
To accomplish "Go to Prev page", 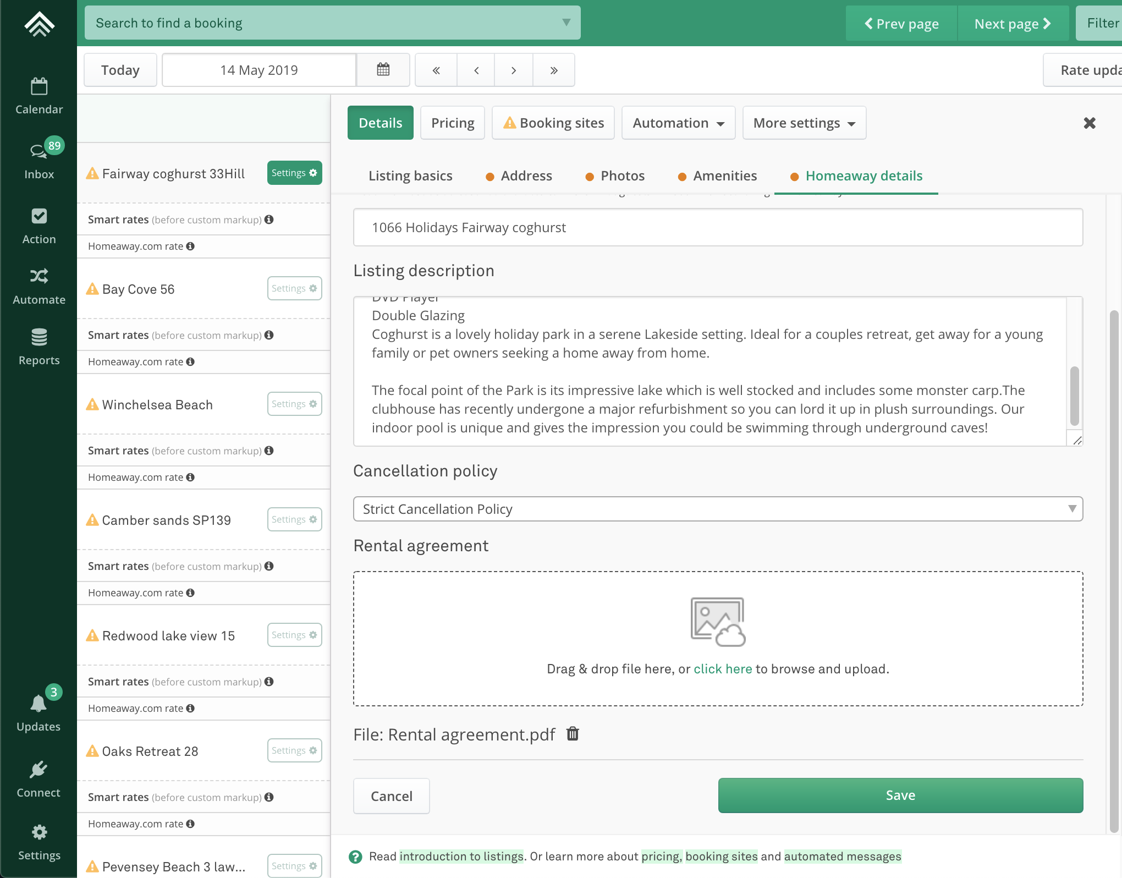I will 901,24.
